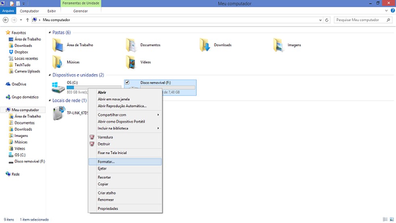Open the Documentos folder icon in Pastas
This screenshot has height=223, width=396.
(x=131, y=45)
